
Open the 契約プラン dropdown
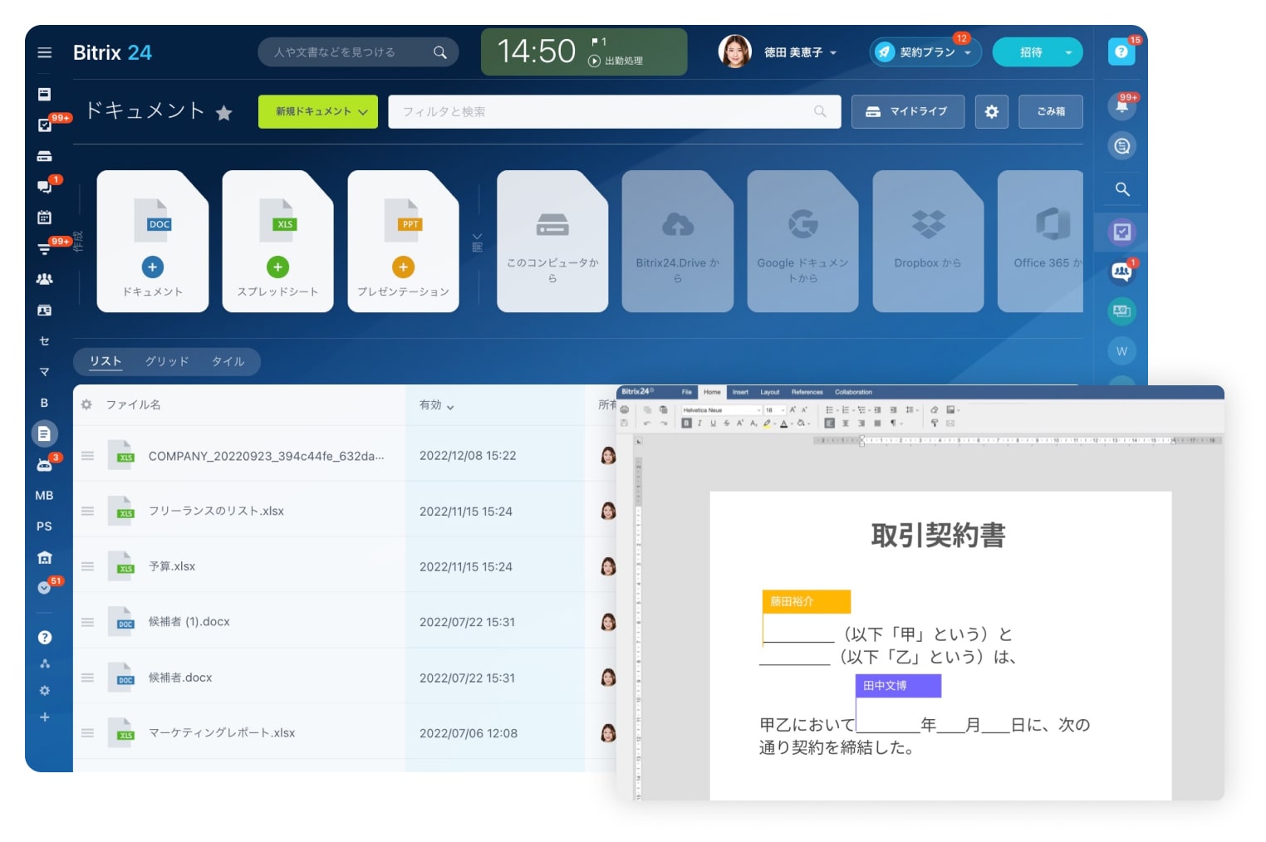tap(968, 52)
